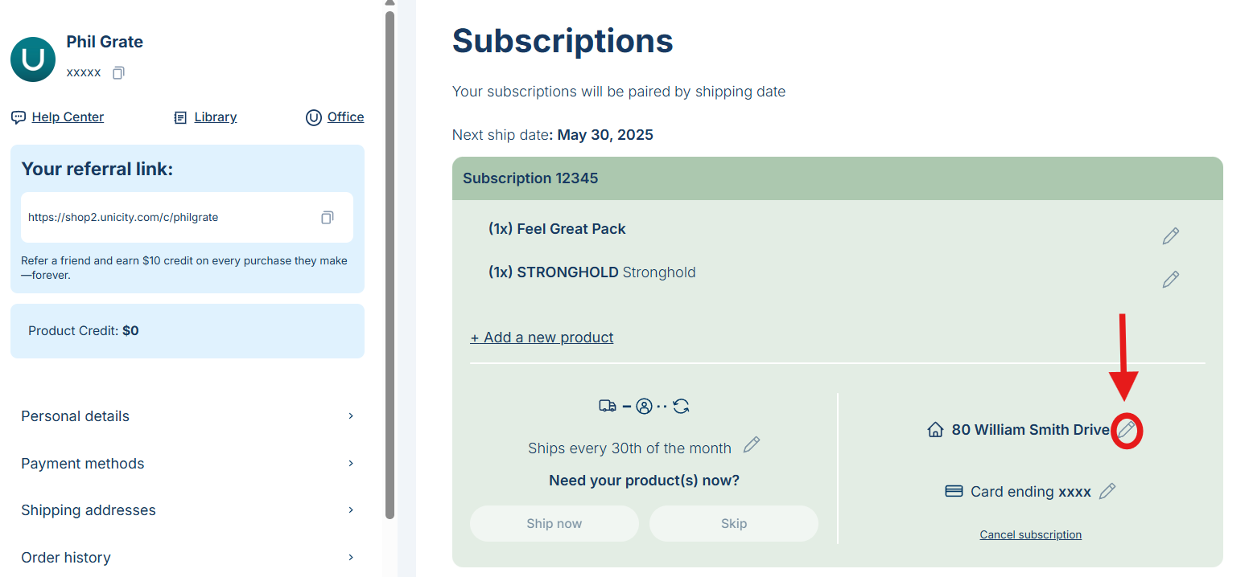Screen dimensions: 1249x577
Task: Open the Library link
Action: pos(215,117)
